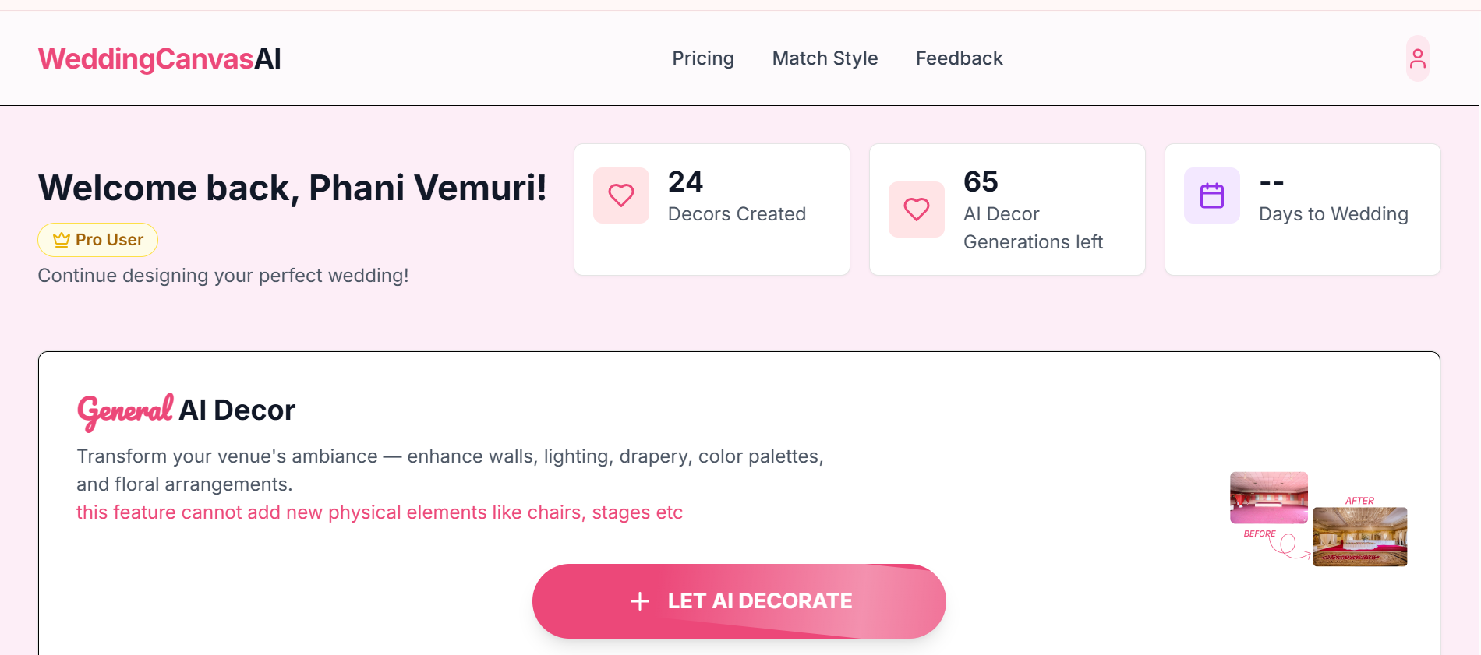
Task: Click the red physical-elements warning text
Action: pos(379,512)
